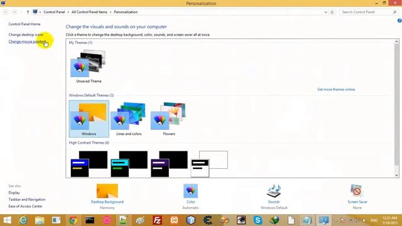Open Skype from taskbar
Image resolution: width=402 pixels, height=226 pixels.
(258, 220)
